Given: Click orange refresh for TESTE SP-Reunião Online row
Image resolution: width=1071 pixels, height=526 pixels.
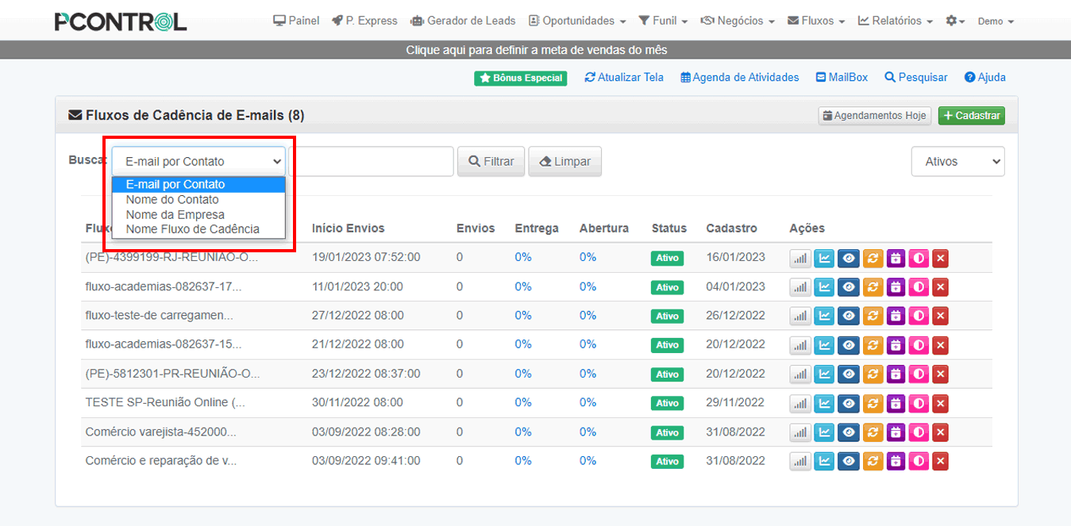Looking at the screenshot, I should [873, 404].
